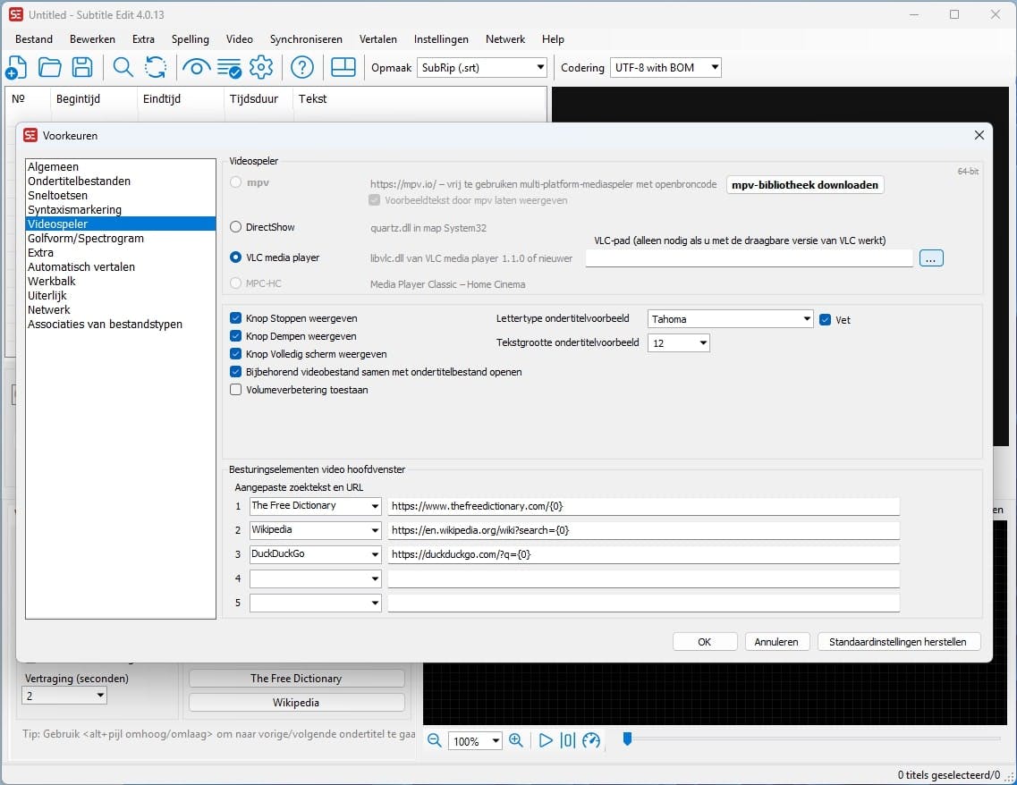Expand the DuckDuckGo search dropdown
Image resolution: width=1017 pixels, height=785 pixels.
(375, 553)
